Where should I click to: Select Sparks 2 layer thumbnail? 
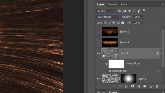pyautogui.click(x=110, y=32)
